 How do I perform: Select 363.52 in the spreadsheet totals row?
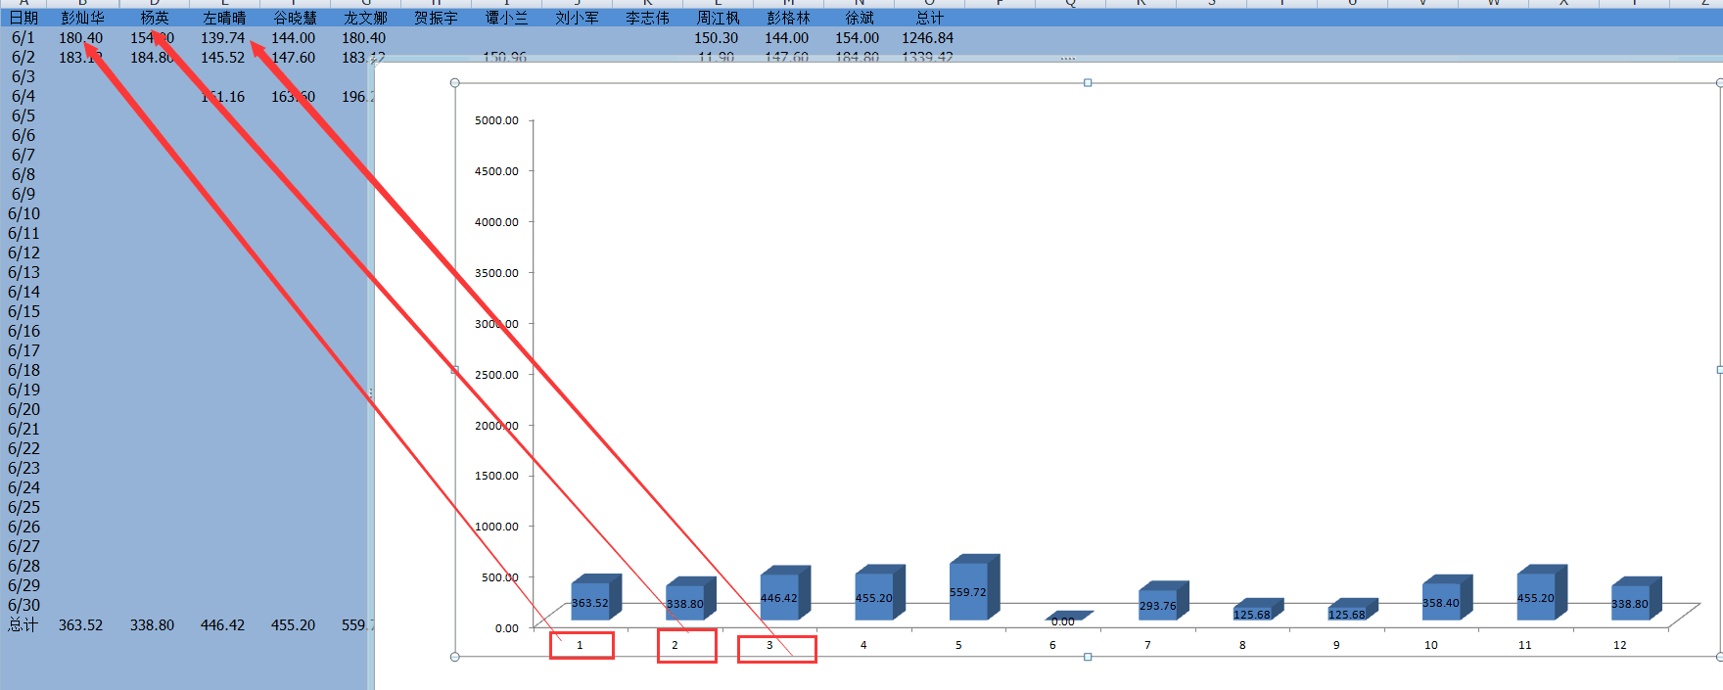point(80,624)
